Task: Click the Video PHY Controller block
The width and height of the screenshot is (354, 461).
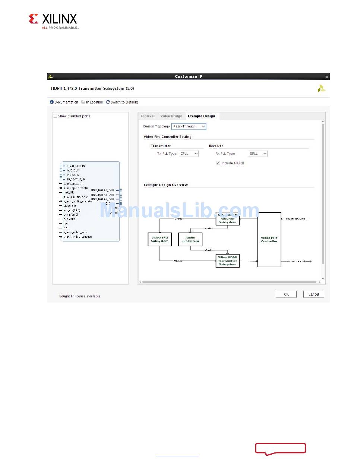Action: click(269, 240)
